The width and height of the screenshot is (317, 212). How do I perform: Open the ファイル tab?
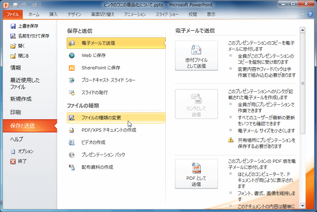(x=12, y=14)
